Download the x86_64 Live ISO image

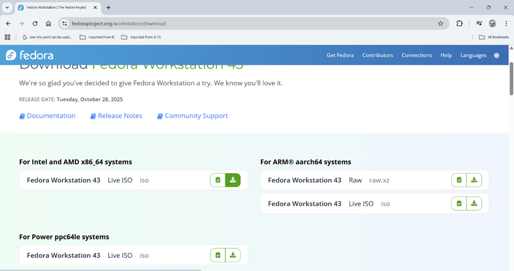(233, 180)
